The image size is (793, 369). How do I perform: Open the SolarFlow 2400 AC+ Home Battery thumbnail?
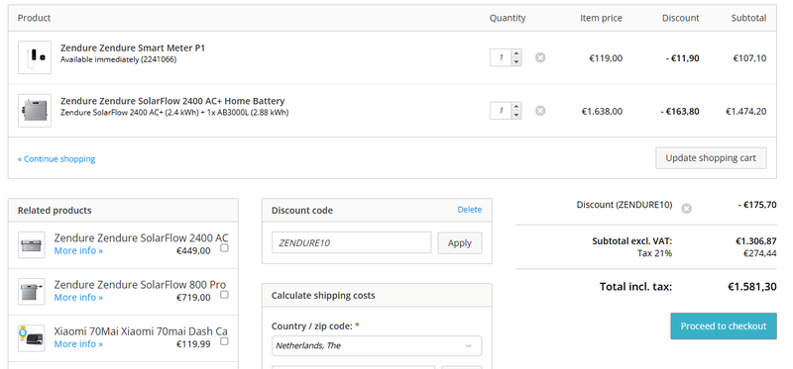35,111
